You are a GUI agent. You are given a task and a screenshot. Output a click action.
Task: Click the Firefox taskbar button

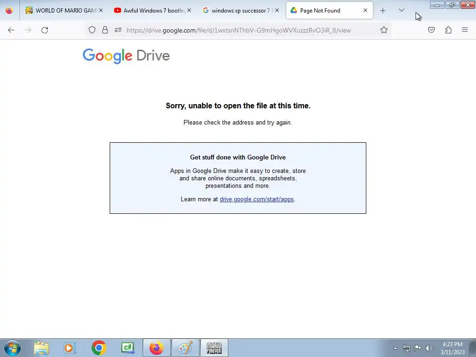tap(157, 348)
